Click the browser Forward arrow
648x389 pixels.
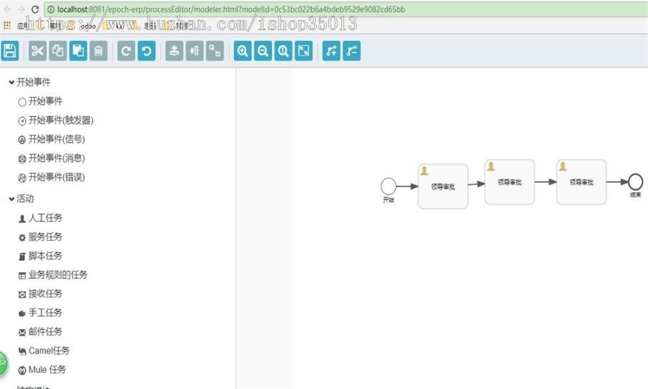tap(21, 9)
